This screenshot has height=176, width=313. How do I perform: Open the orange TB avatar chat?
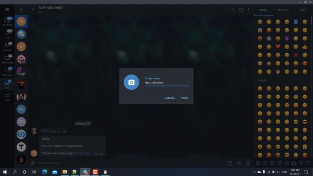click(x=21, y=22)
